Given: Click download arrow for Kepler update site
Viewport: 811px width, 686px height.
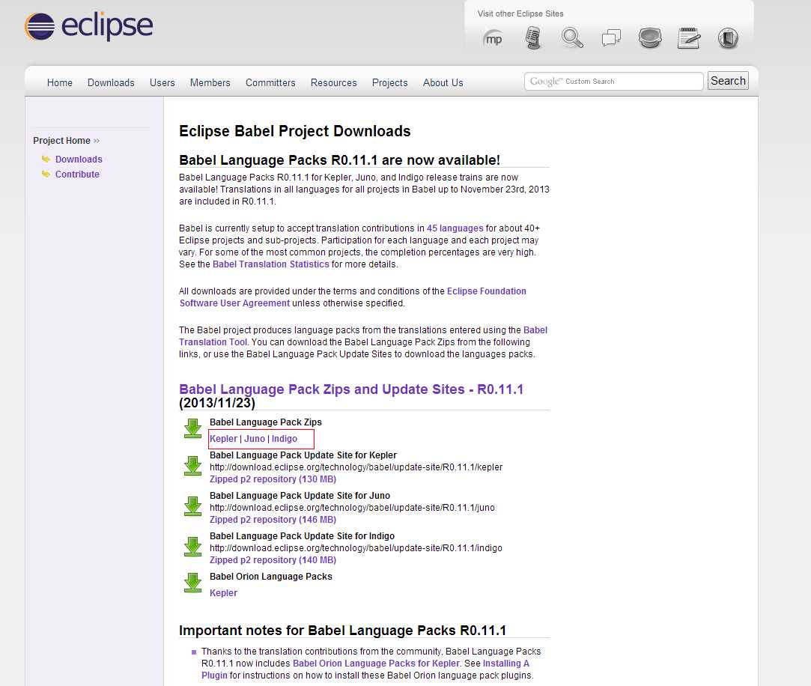Looking at the screenshot, I should click(x=193, y=466).
